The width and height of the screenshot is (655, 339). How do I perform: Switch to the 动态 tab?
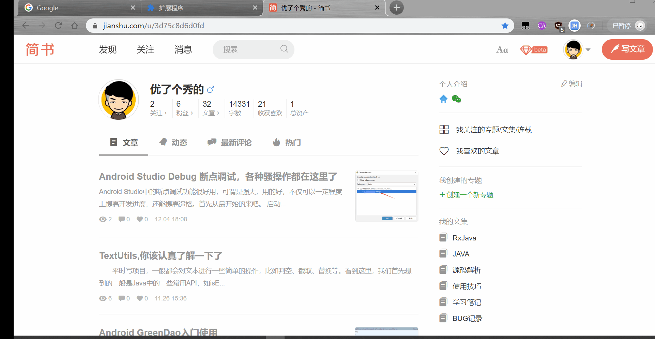(180, 143)
